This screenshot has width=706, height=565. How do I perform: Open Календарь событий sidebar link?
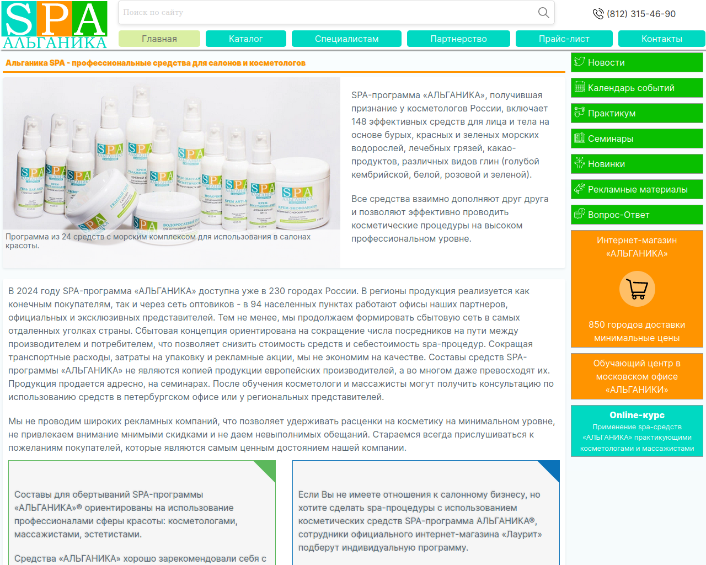[637, 88]
